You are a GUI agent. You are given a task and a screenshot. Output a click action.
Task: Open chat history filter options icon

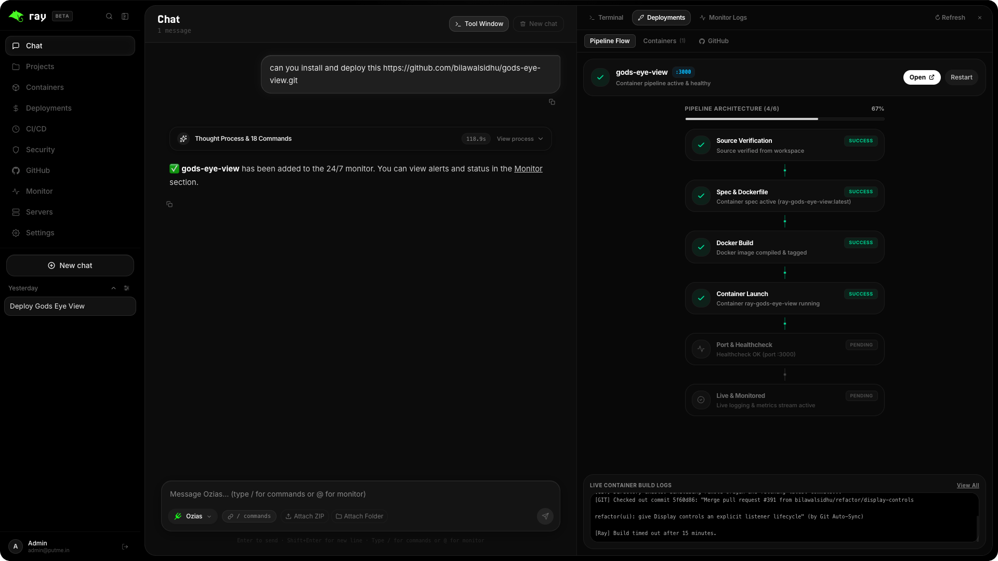(127, 288)
